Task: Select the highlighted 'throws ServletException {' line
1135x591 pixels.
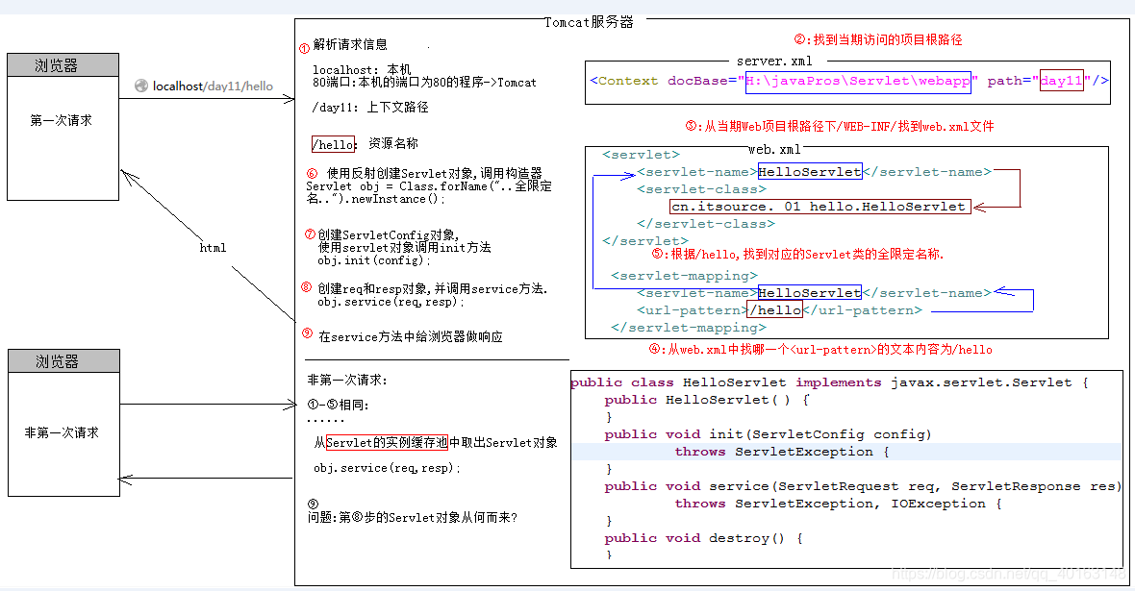Action: [x=782, y=452]
